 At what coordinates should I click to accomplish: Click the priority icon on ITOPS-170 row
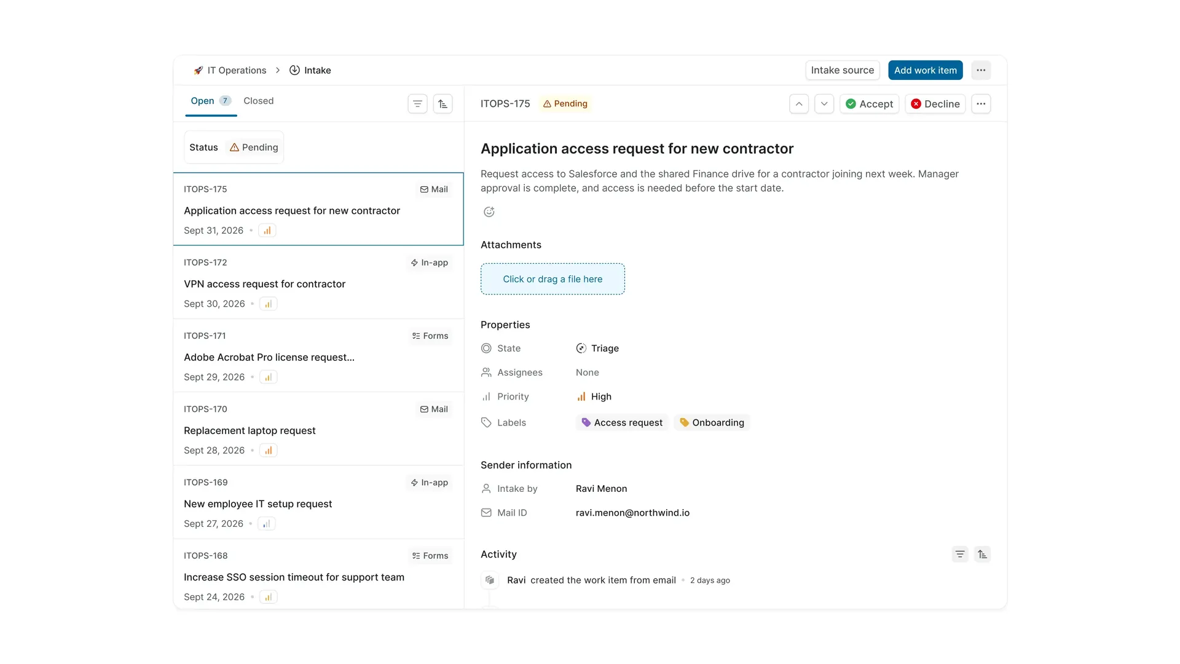[269, 451]
